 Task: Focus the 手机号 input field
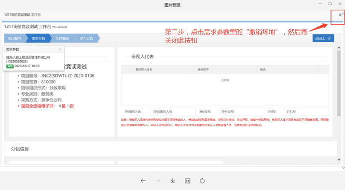click(306, 112)
